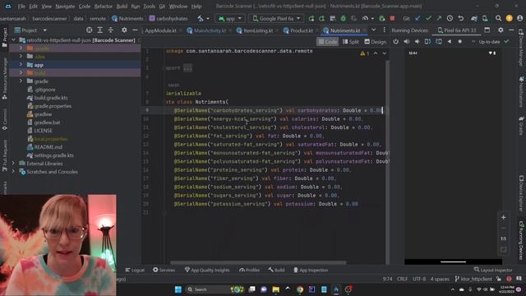Show hidden editor tabs chevron

point(373,30)
